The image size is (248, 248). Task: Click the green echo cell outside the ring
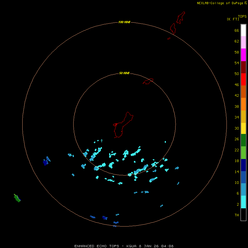pyautogui.click(x=17, y=198)
